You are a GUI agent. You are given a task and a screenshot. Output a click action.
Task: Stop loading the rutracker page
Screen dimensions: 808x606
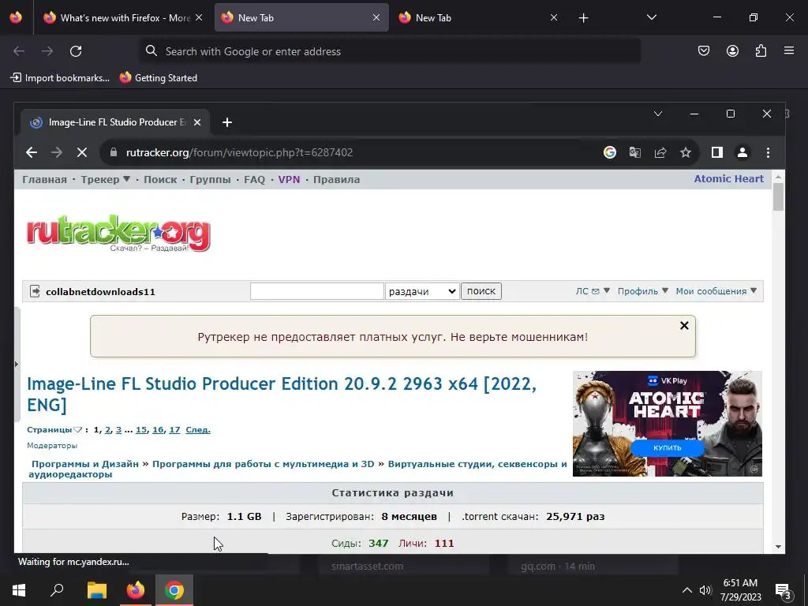(82, 152)
